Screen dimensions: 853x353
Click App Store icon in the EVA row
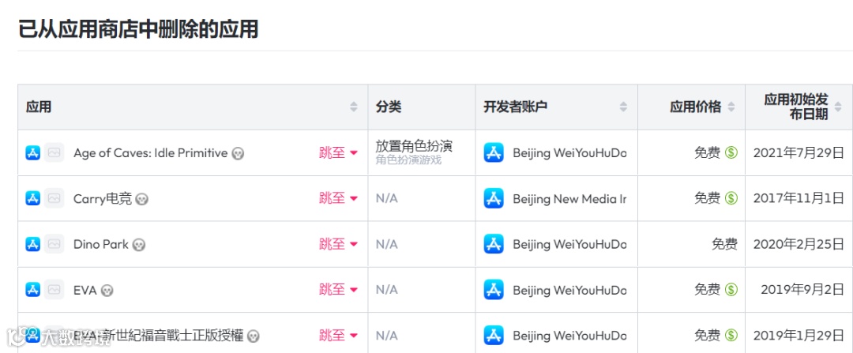click(x=32, y=289)
